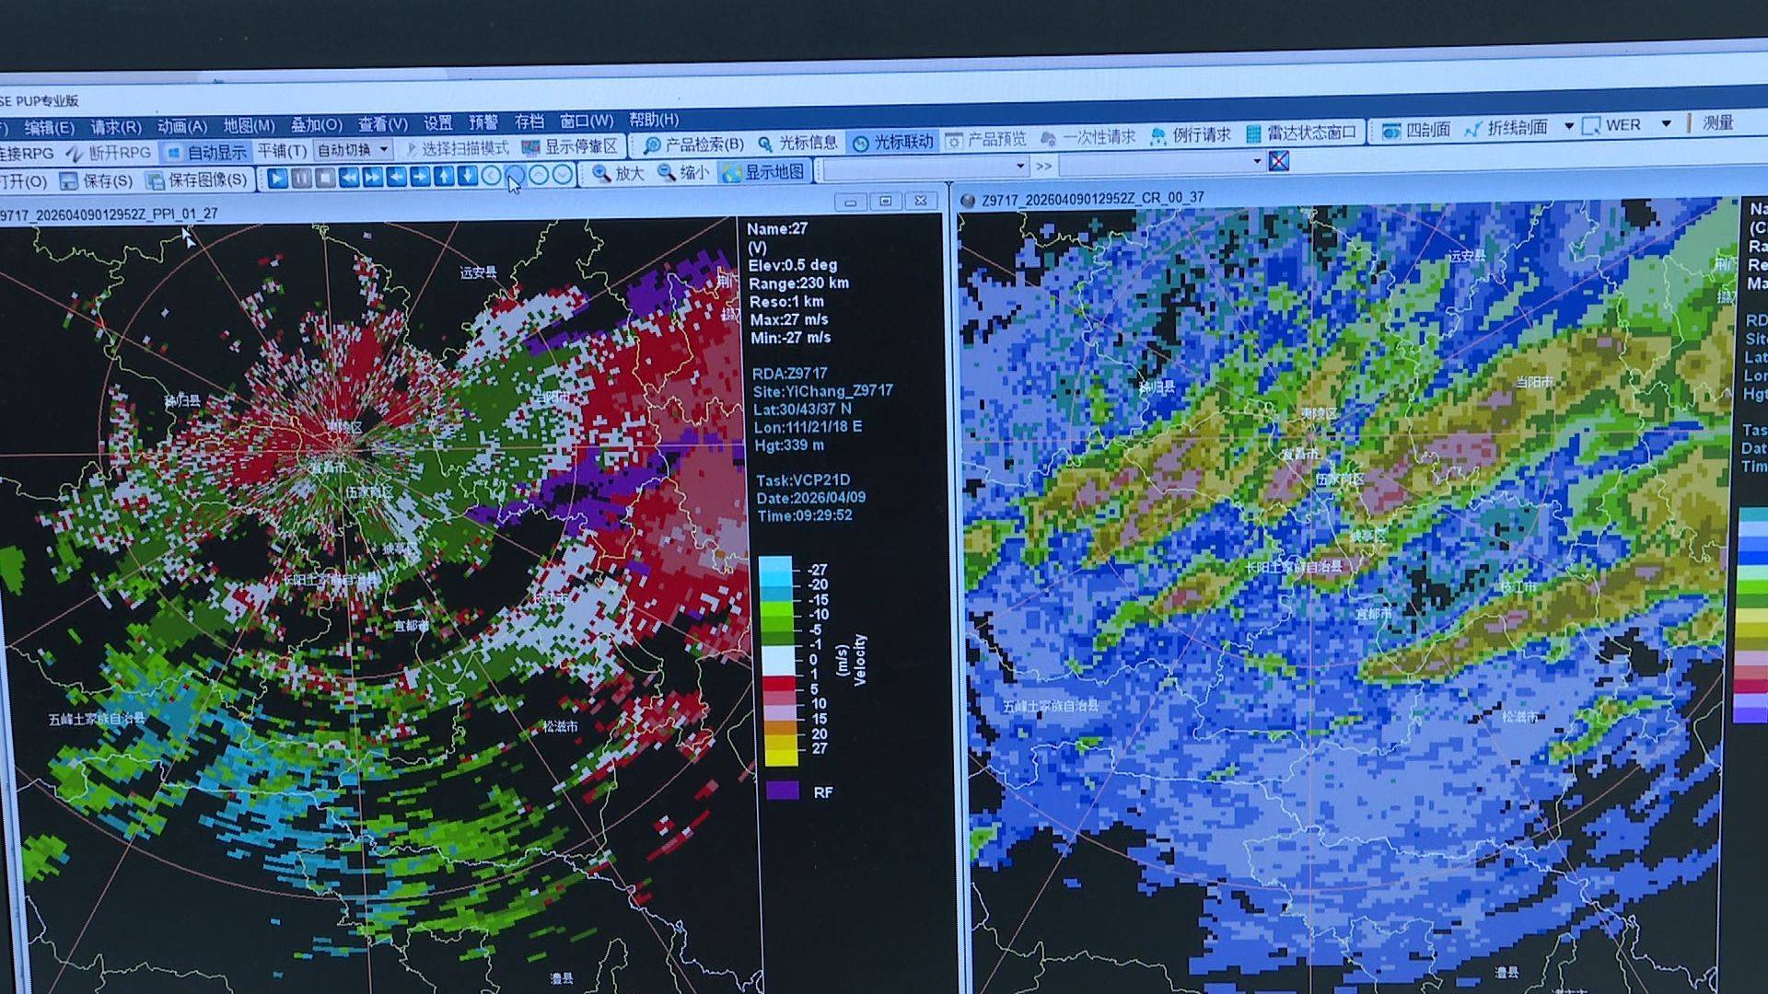Toggle 光标联动 cursor linking

(x=892, y=142)
